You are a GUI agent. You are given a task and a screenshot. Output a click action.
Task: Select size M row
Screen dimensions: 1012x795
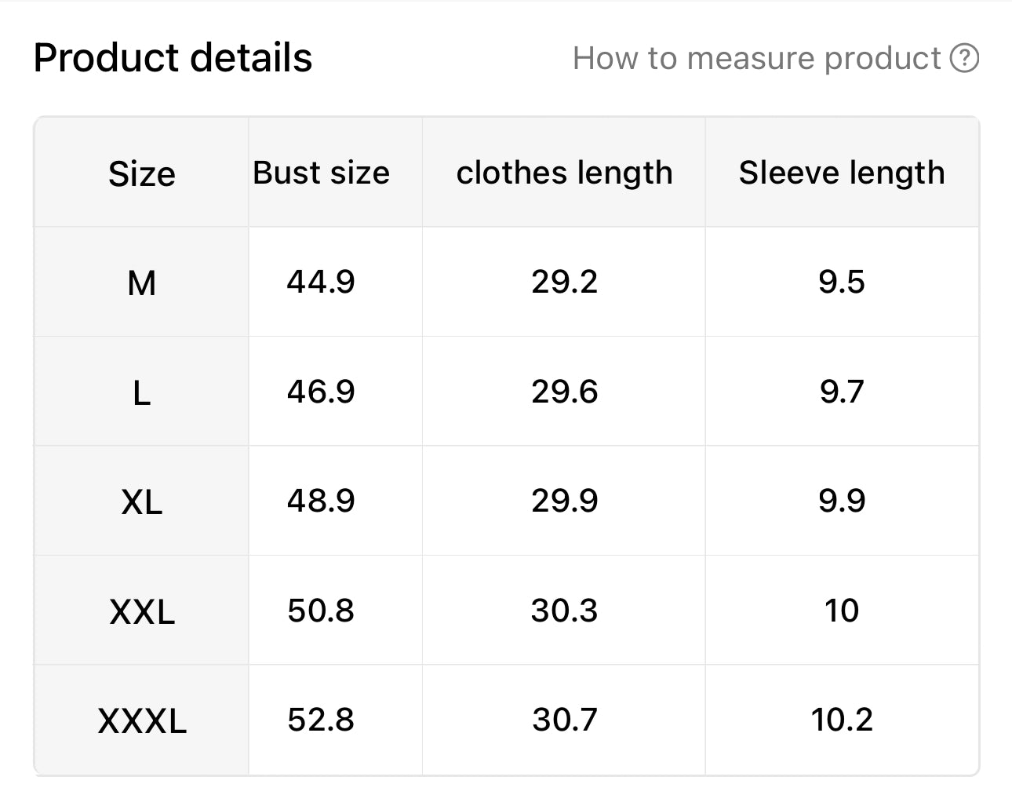point(141,283)
